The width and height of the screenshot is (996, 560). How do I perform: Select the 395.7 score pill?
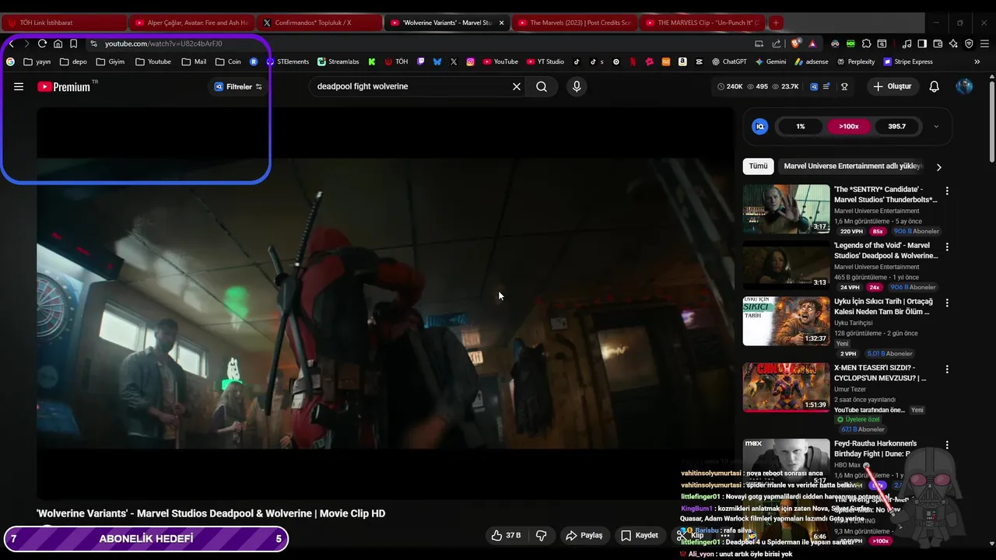(x=896, y=126)
